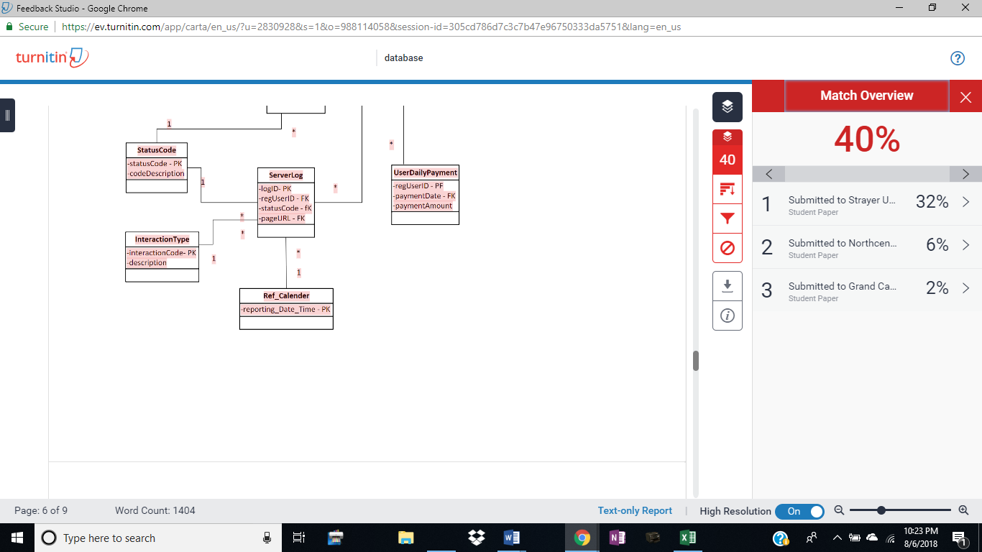
Task: Expand match 3 Grand Canyon details
Action: [966, 288]
